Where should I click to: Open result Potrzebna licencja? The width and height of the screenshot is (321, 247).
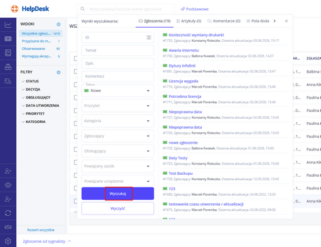[x=185, y=97]
